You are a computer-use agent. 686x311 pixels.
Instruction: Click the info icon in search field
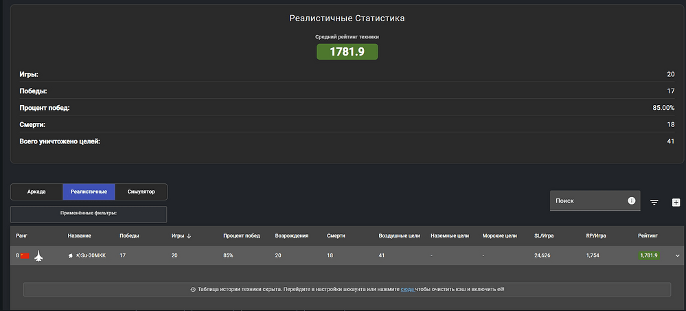(631, 200)
